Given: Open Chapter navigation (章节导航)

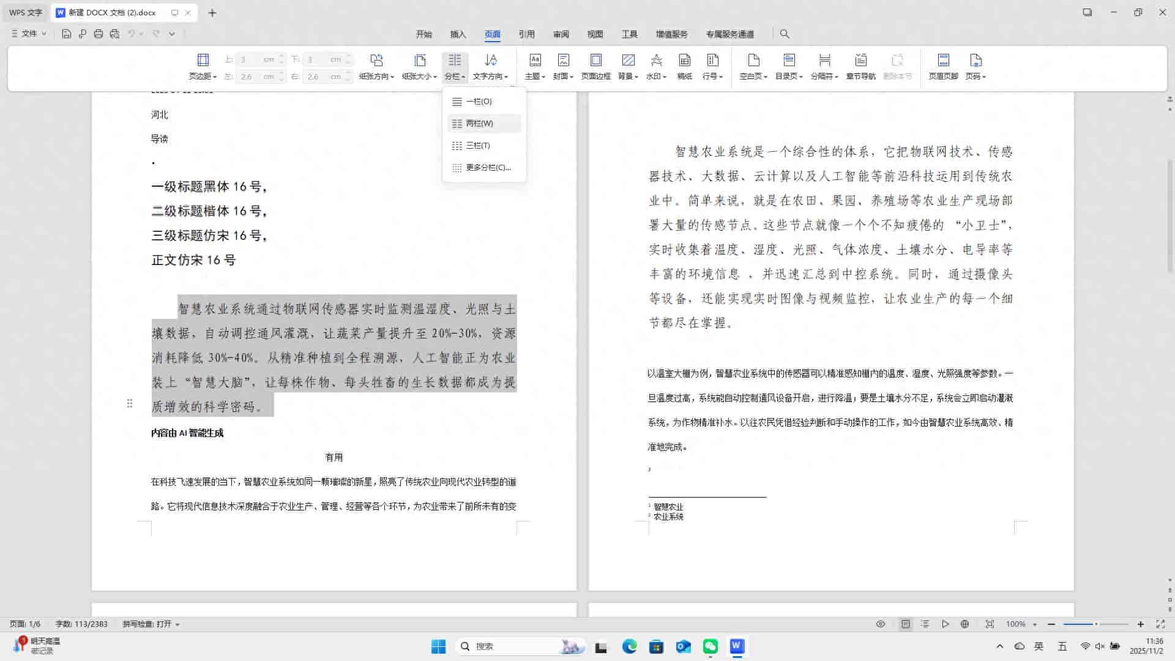Looking at the screenshot, I should point(860,67).
